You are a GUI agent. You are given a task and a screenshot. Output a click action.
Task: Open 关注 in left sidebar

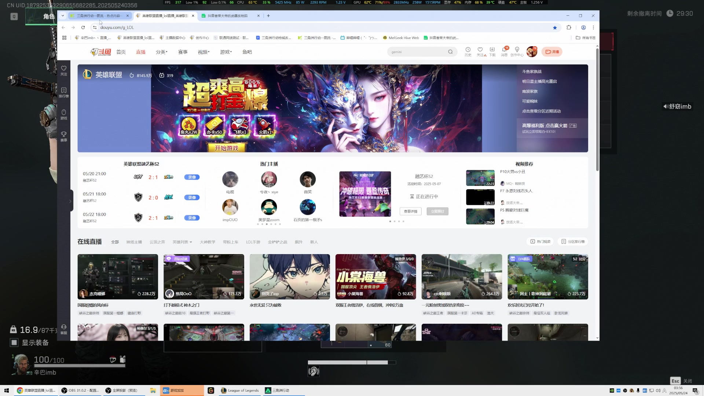coord(64,70)
